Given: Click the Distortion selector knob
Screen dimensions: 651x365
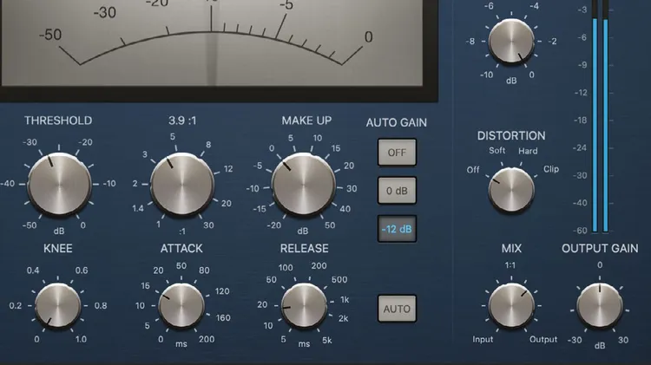Looking at the screenshot, I should point(511,190).
